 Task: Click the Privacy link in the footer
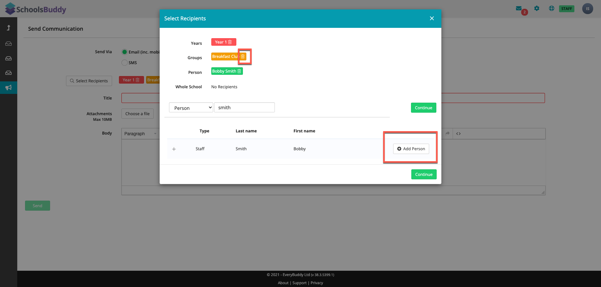point(317,283)
